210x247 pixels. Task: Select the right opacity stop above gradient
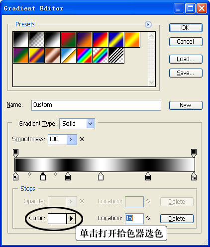(194, 153)
